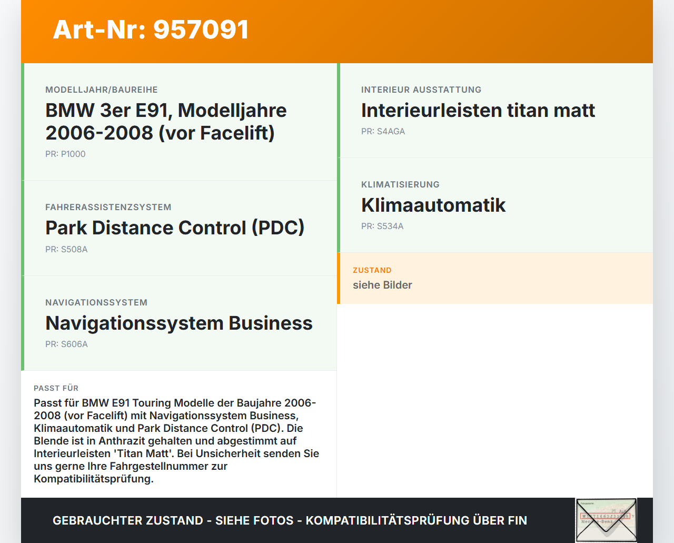Click the GEBRAUCHTER ZUSTAND footer banner
Screen dimensions: 674x543
point(290,520)
